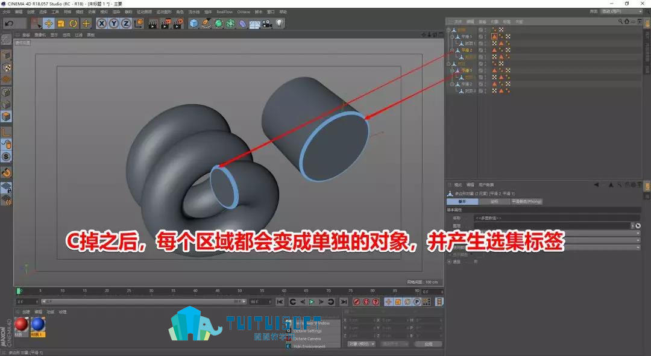The image size is (651, 356).
Task: Click Render to Picture Viewer icon
Action: [166, 23]
